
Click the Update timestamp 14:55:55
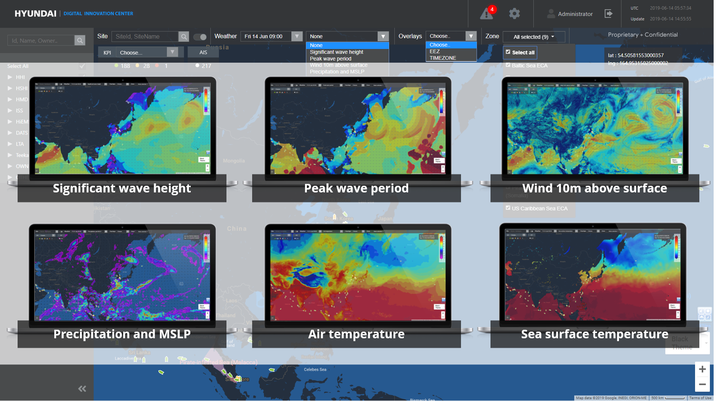[x=670, y=19]
